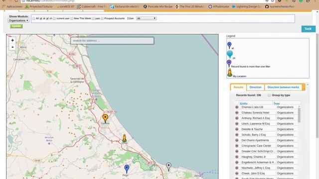Viewport: 319px width, 179px height.
Task: Sort by the Type column header
Action: point(277,103)
